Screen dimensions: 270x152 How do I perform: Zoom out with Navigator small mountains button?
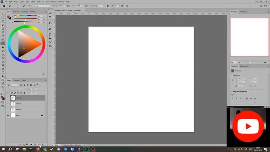[239, 62]
